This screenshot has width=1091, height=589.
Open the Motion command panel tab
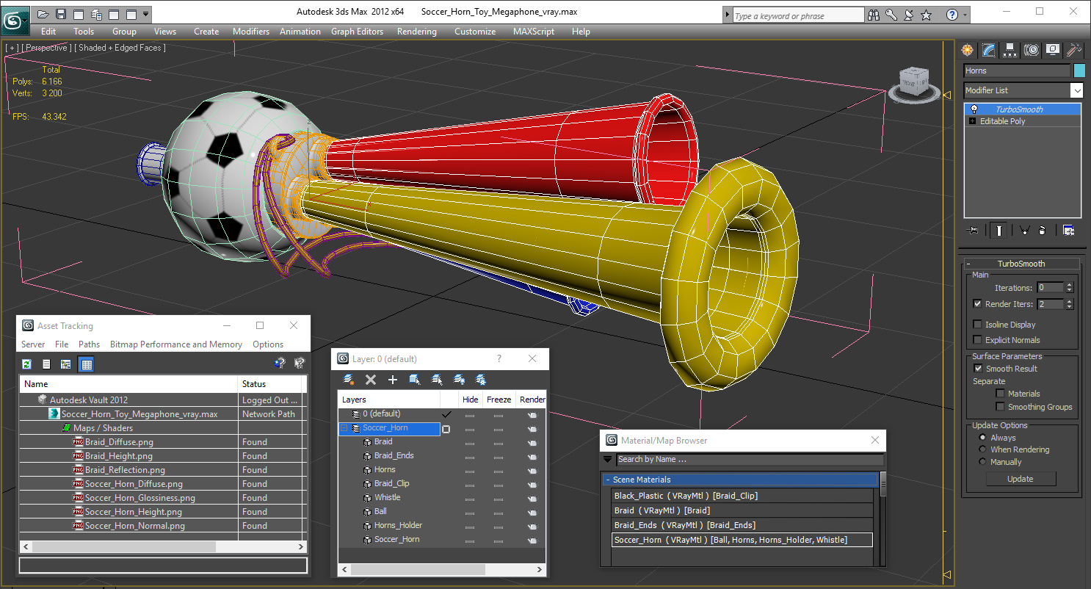1032,50
